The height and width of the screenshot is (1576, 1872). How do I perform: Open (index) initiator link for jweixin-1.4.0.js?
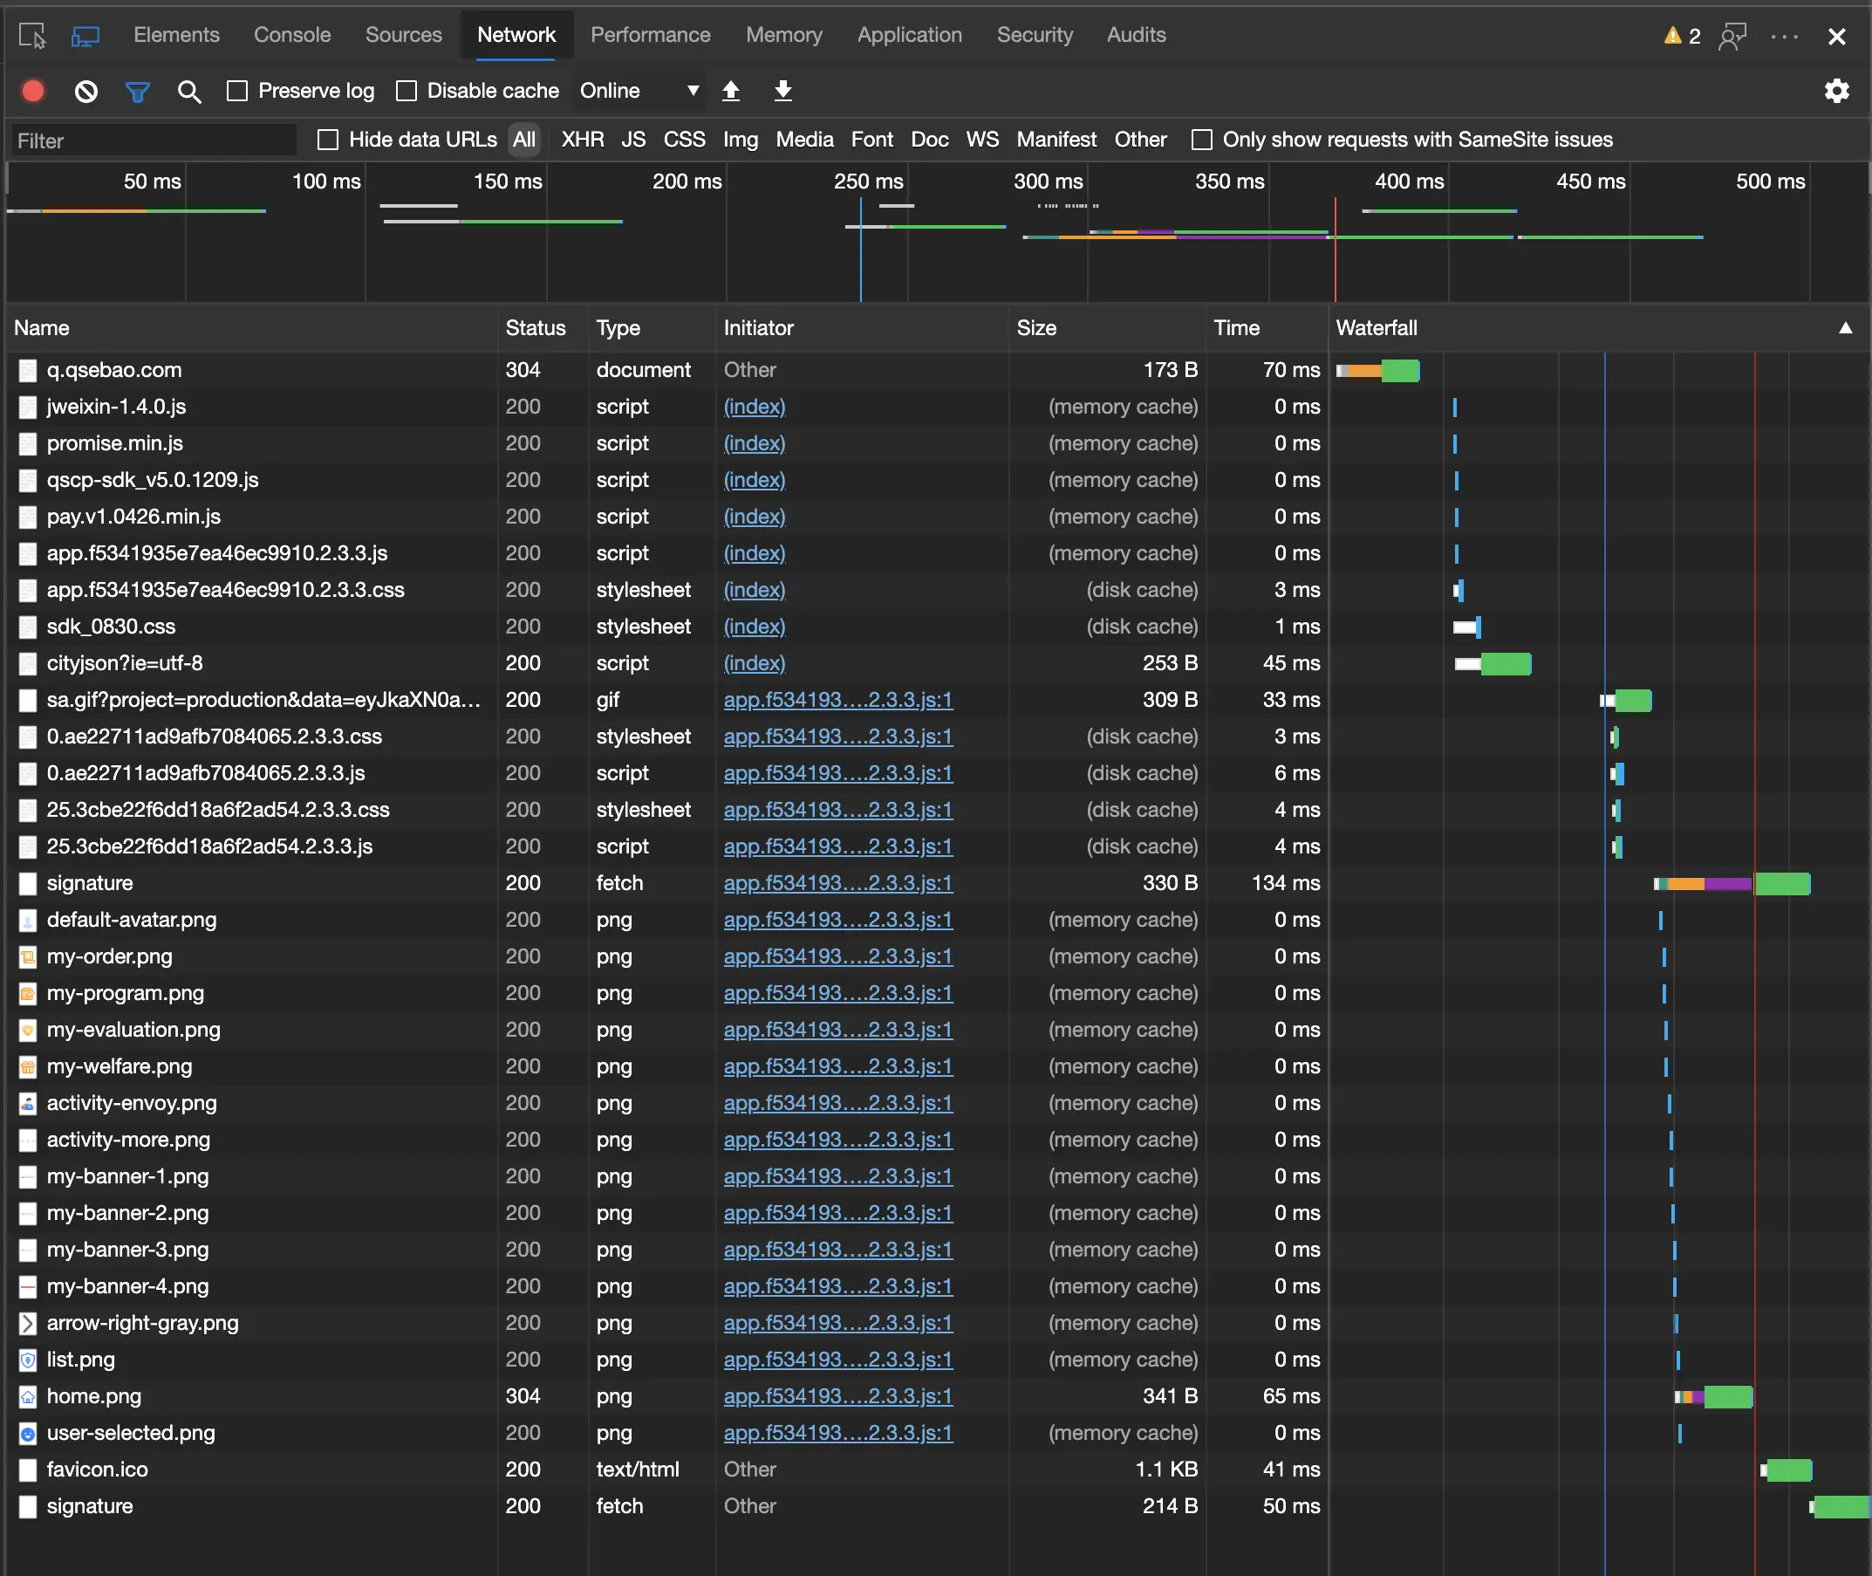tap(754, 407)
